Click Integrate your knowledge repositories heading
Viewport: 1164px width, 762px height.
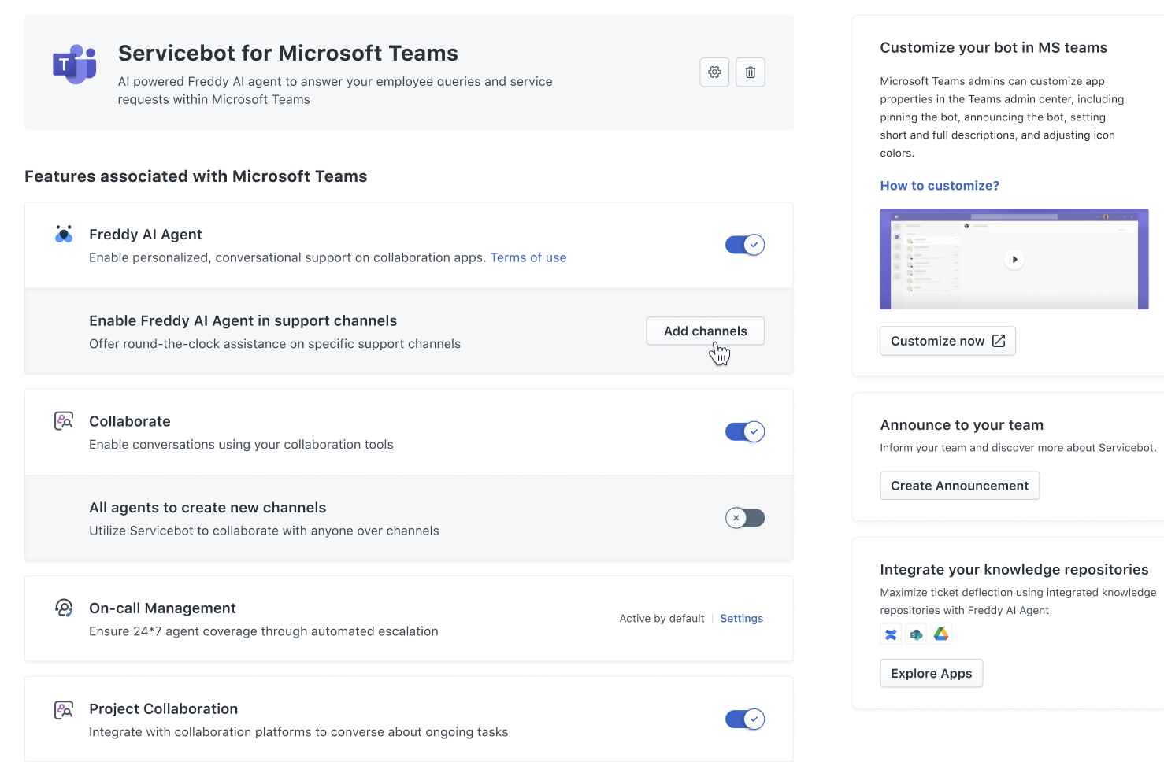click(x=1014, y=570)
